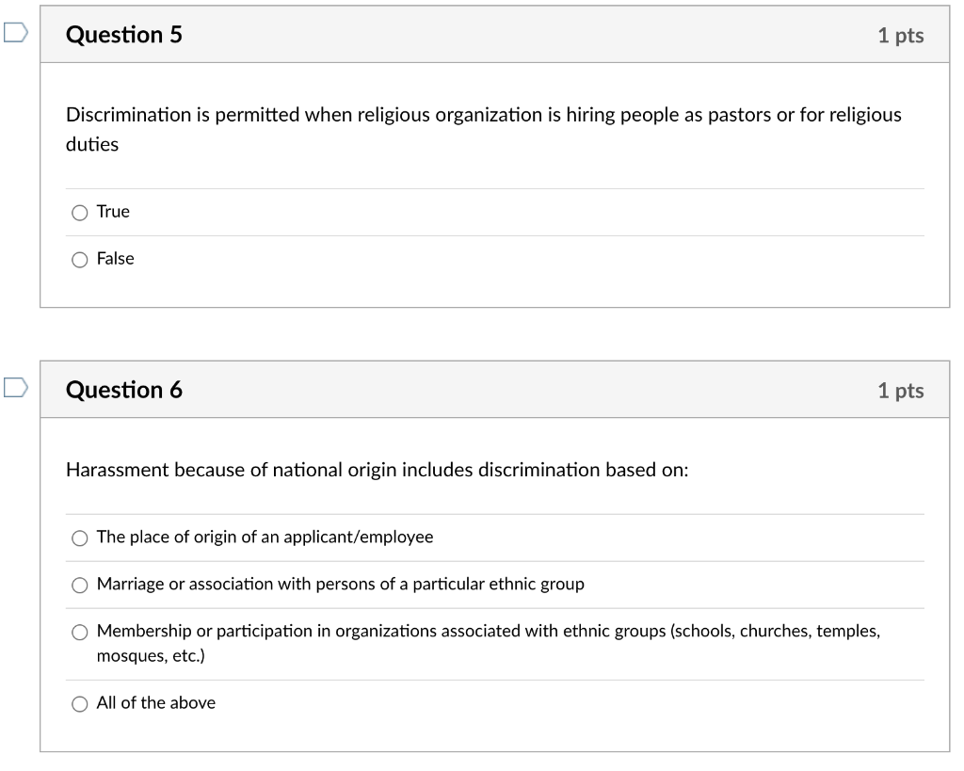Select the False radio button
The width and height of the screenshot is (964, 771).
pyautogui.click(x=80, y=259)
